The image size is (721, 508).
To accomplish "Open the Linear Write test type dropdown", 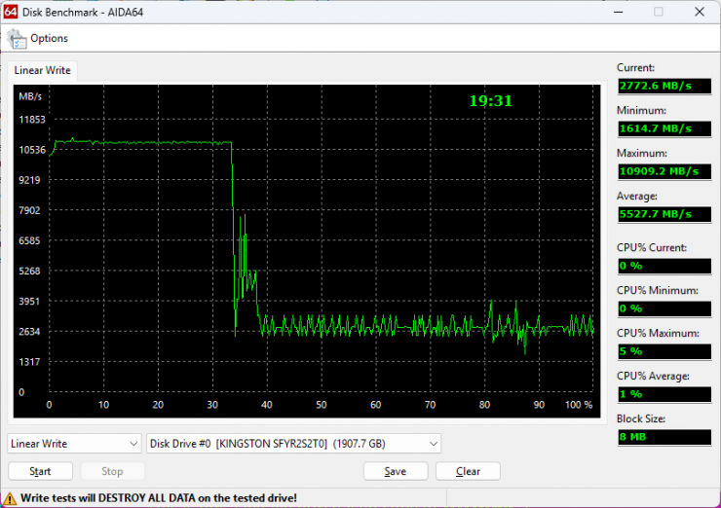I will tap(74, 444).
